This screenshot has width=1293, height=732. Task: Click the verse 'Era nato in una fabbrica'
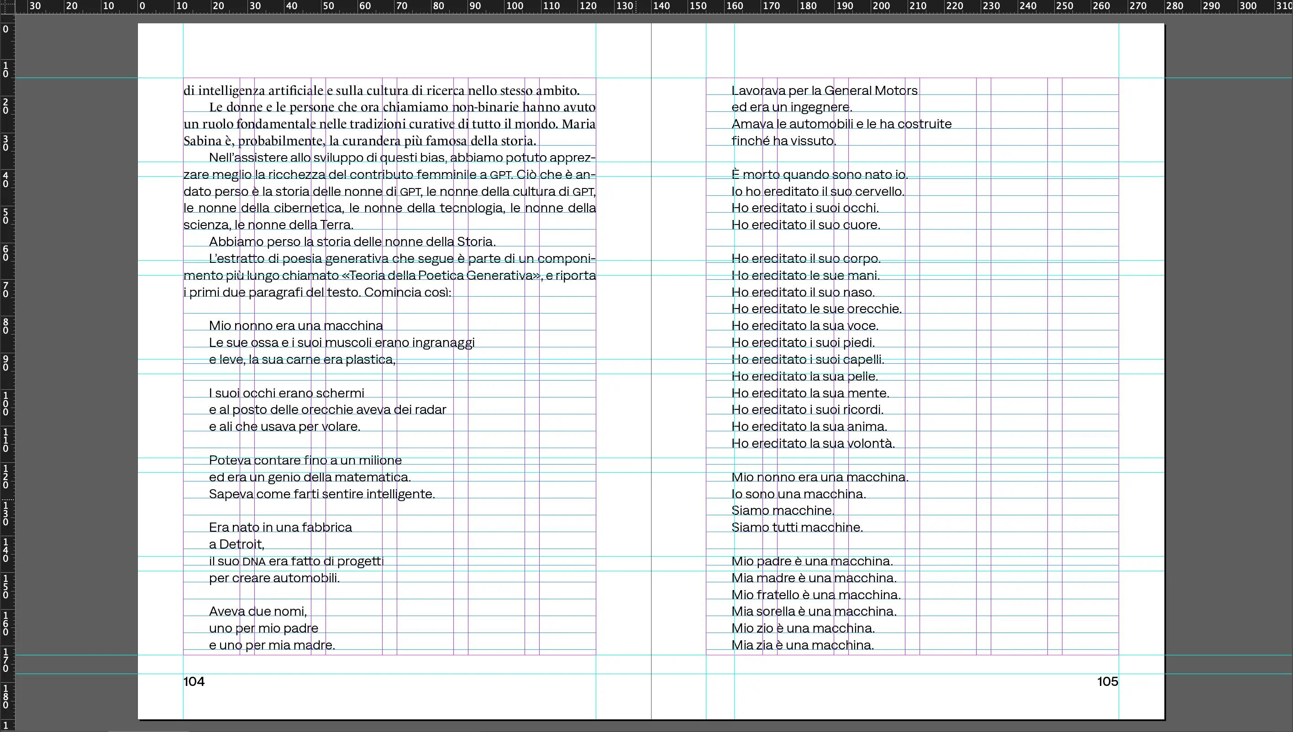pos(281,527)
